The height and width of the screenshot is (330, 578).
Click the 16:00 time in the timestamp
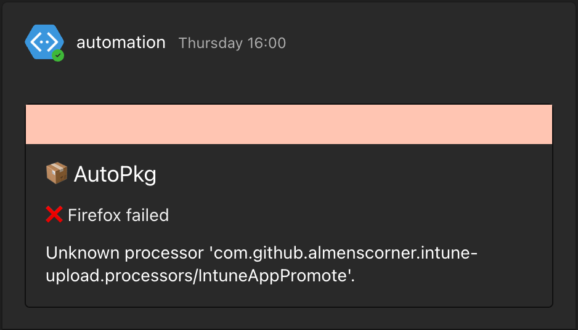coord(267,43)
